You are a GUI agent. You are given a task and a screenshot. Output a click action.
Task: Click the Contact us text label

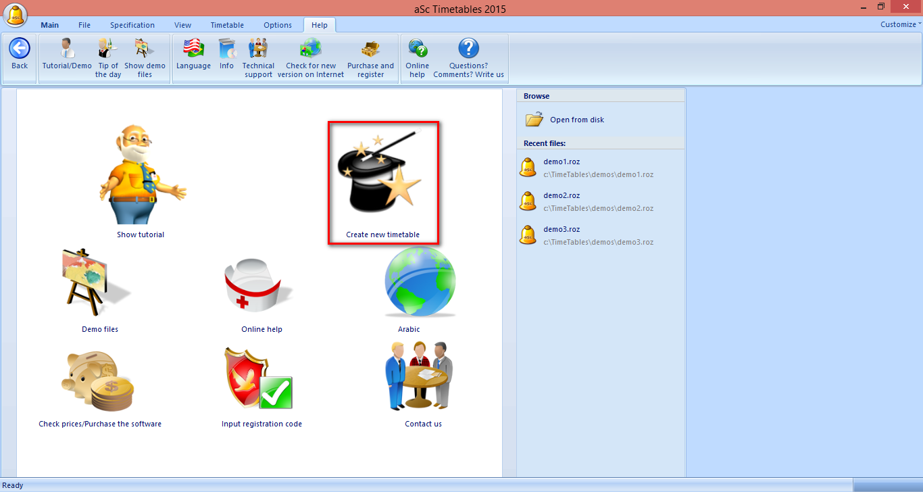point(424,424)
